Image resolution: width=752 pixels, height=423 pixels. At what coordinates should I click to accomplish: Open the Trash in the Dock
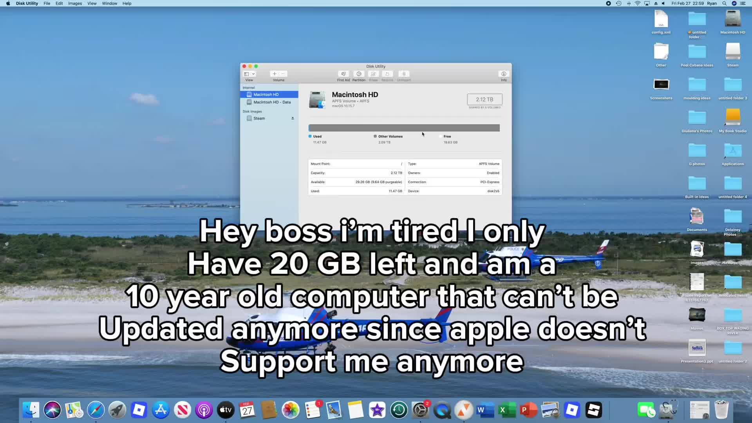pyautogui.click(x=721, y=410)
